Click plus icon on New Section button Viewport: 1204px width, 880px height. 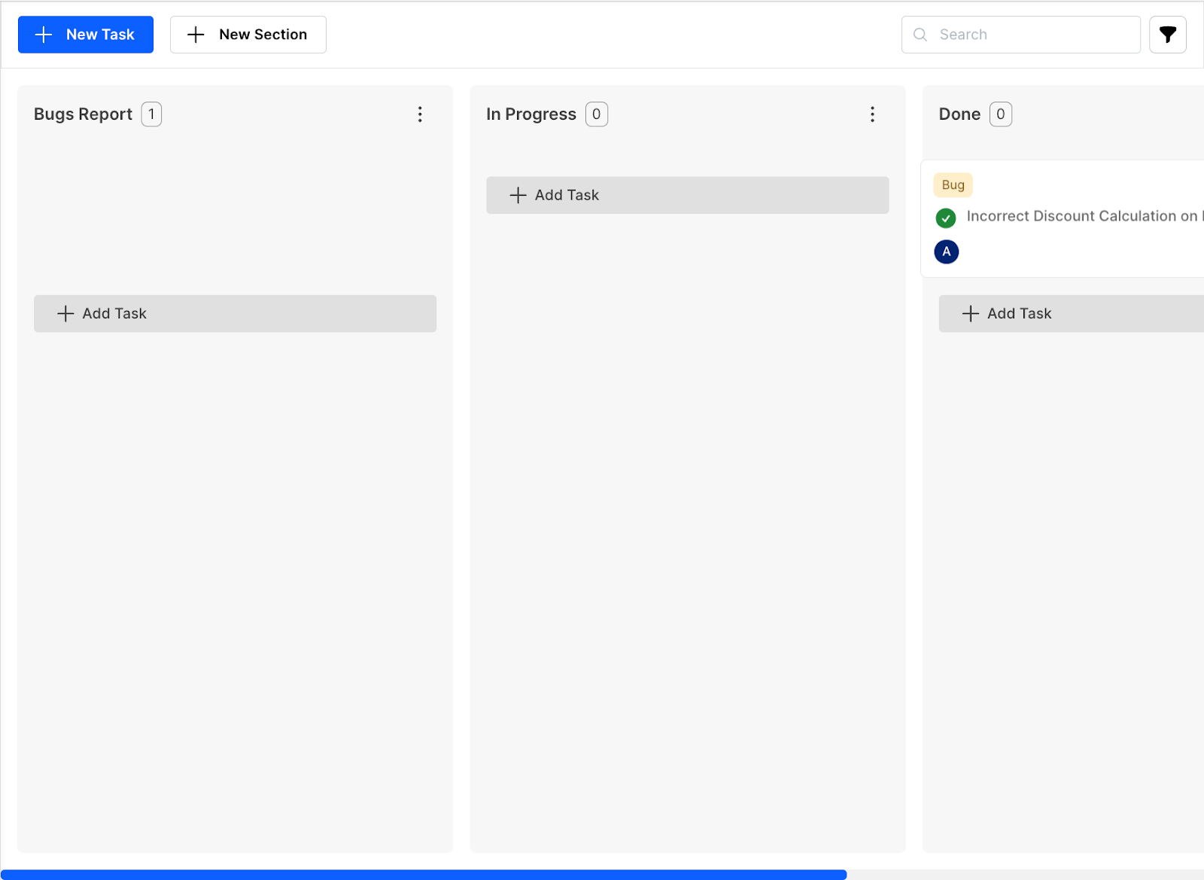[196, 35]
